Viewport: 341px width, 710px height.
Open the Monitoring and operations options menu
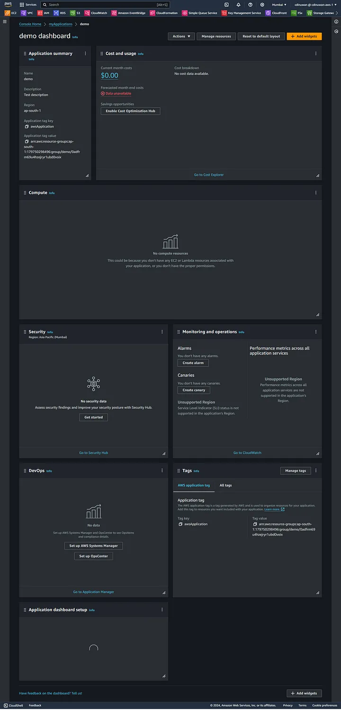316,332
